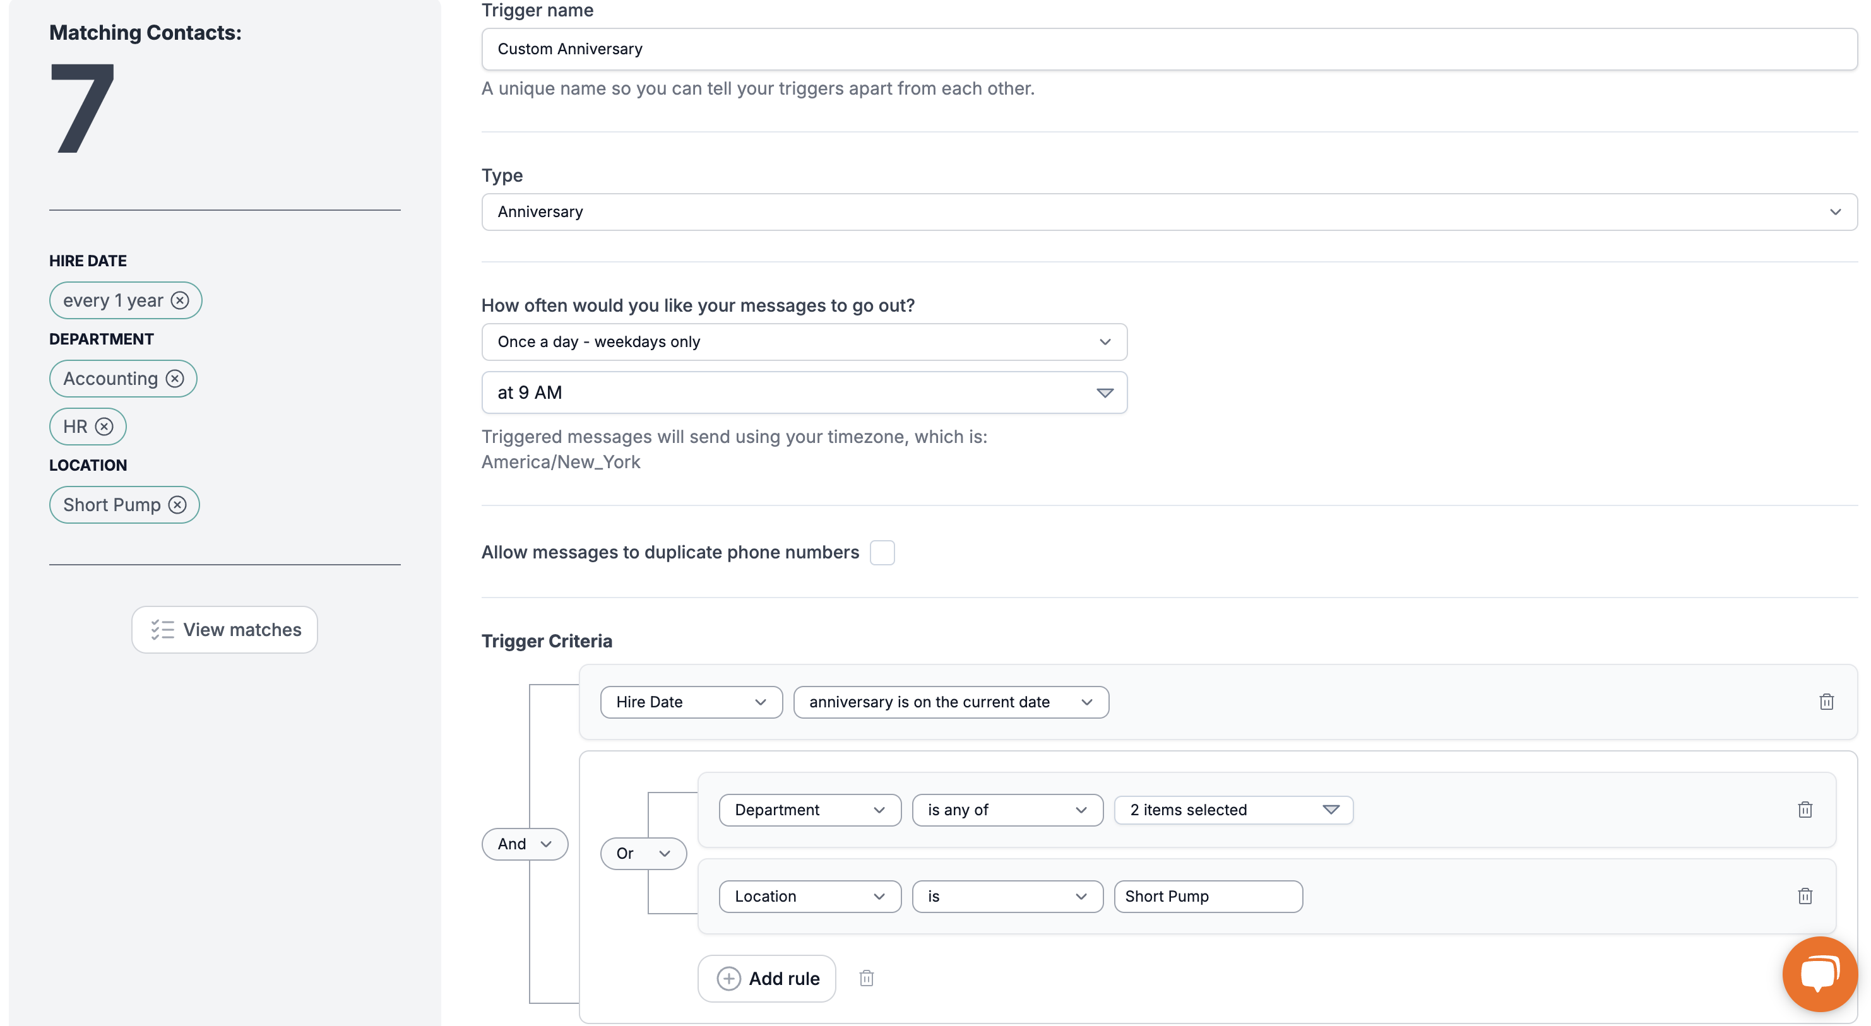Open the 'is any of' operator dropdown
The width and height of the screenshot is (1871, 1026).
[1007, 809]
